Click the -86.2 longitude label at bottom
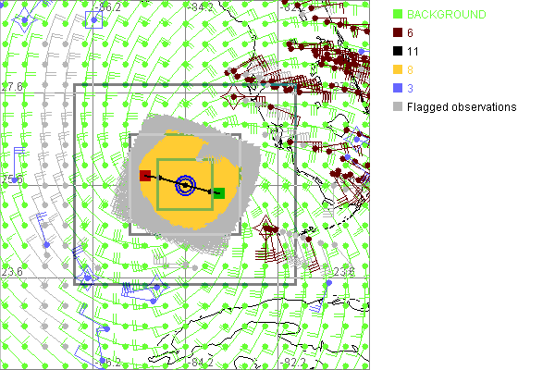 point(109,362)
